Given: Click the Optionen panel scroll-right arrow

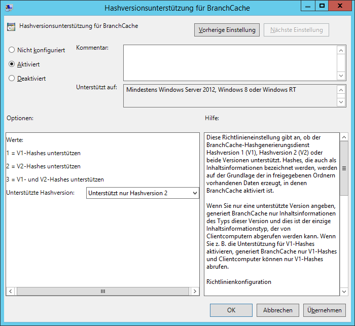Looking at the screenshot, I should tap(195, 292).
